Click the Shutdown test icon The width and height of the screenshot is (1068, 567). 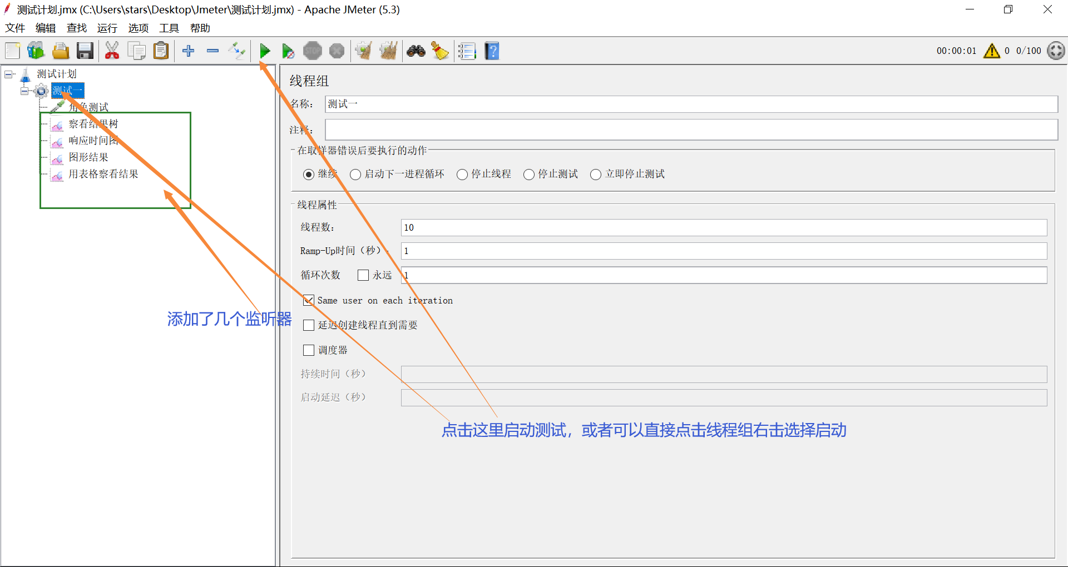[x=337, y=51]
